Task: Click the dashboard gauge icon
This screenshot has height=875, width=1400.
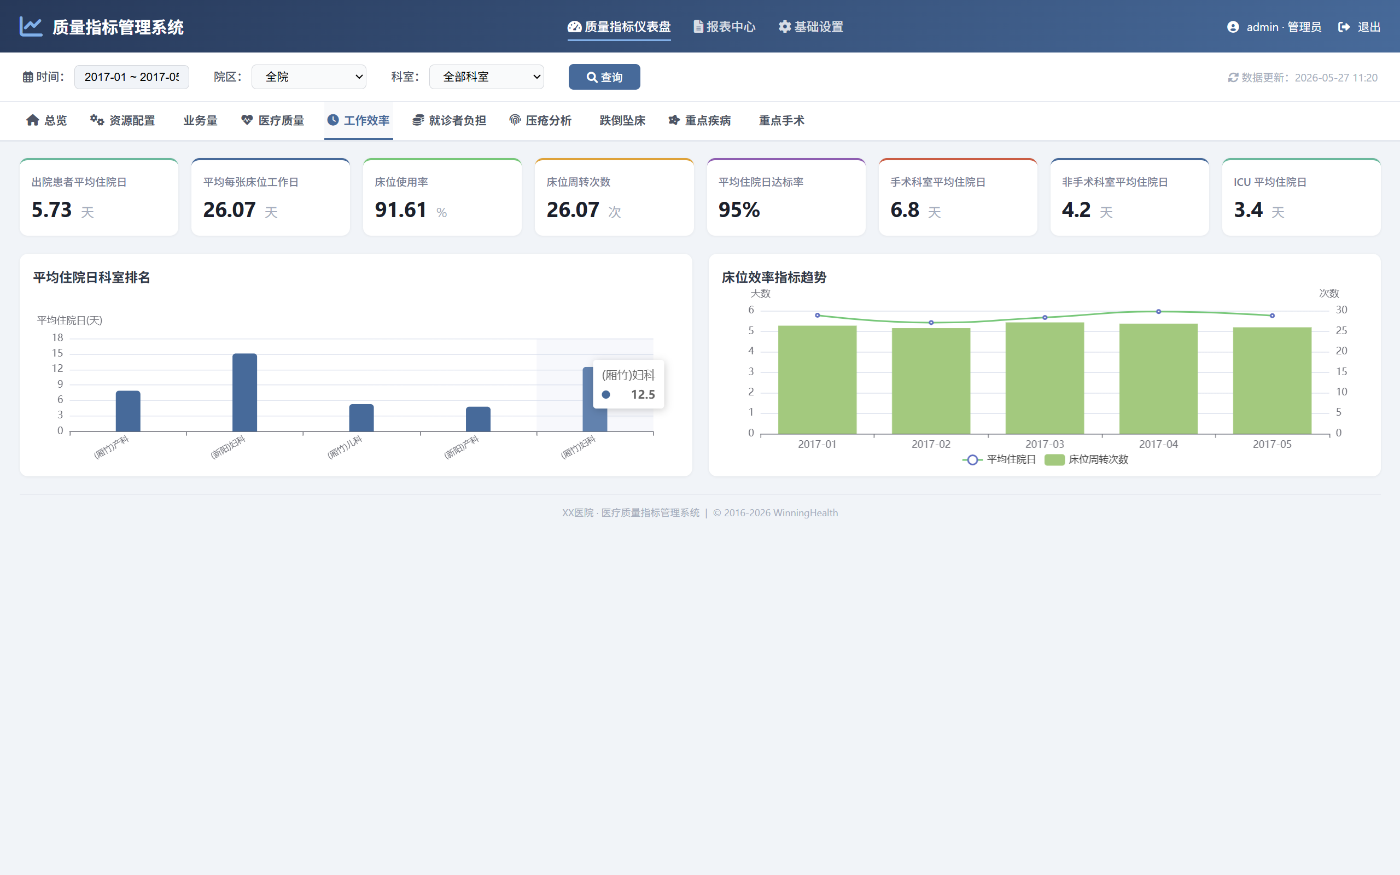Action: pyautogui.click(x=574, y=27)
